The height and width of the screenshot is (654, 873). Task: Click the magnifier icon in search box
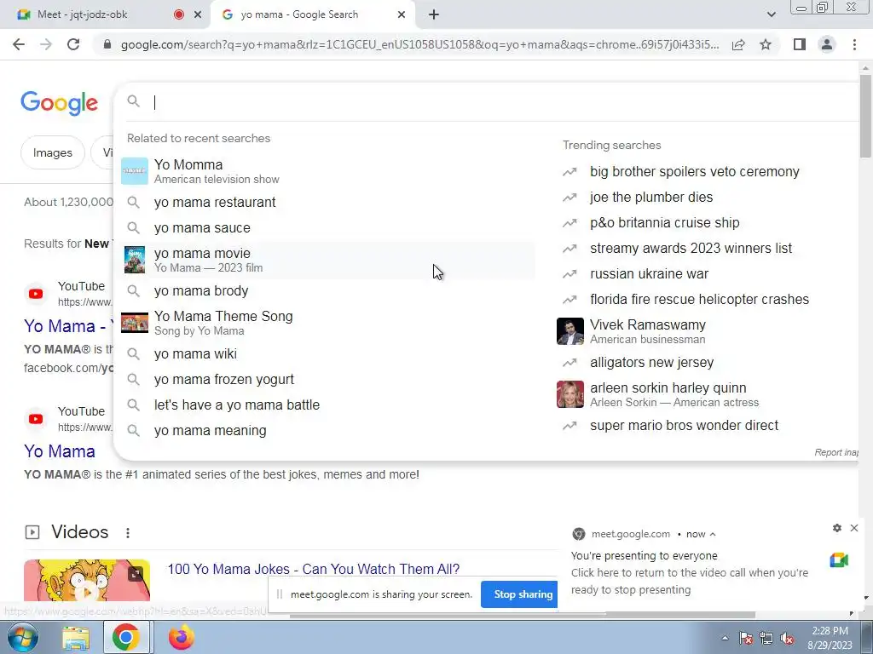[133, 101]
